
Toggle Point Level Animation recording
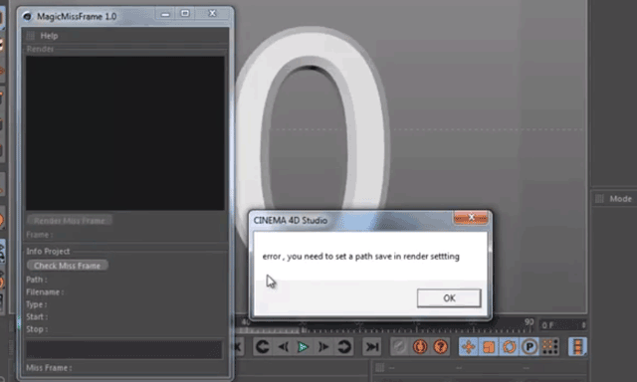pos(550,346)
